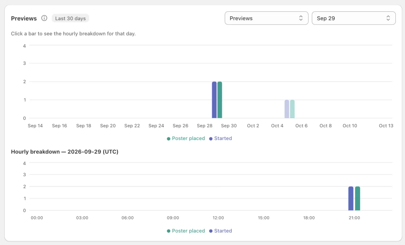The width and height of the screenshot is (405, 245).
Task: Click the Oct 10 axis label
Action: tap(350, 126)
